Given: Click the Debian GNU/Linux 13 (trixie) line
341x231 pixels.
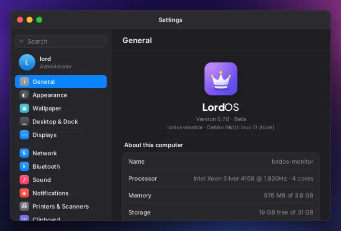Looking at the screenshot, I should click(221, 127).
